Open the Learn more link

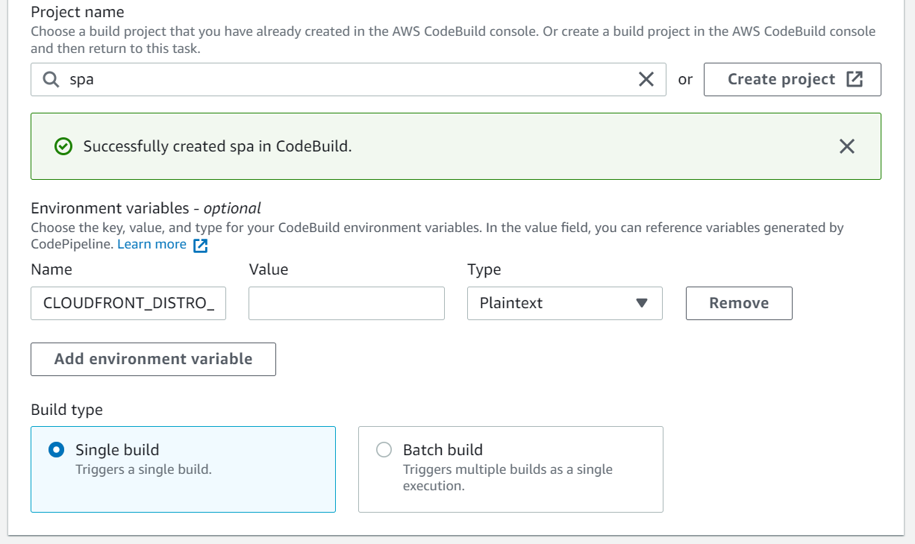(x=152, y=245)
